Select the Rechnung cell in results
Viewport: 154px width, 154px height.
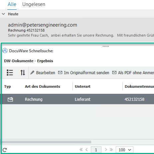[x=34, y=99]
